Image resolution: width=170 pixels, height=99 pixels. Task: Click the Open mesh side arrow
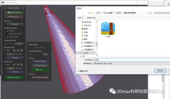[22, 13]
